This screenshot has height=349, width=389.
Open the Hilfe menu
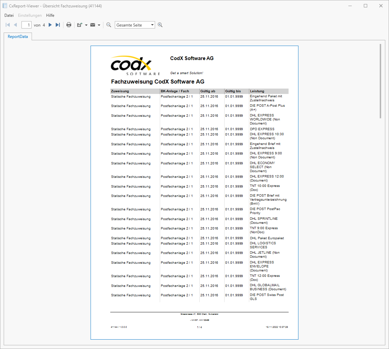[50, 15]
